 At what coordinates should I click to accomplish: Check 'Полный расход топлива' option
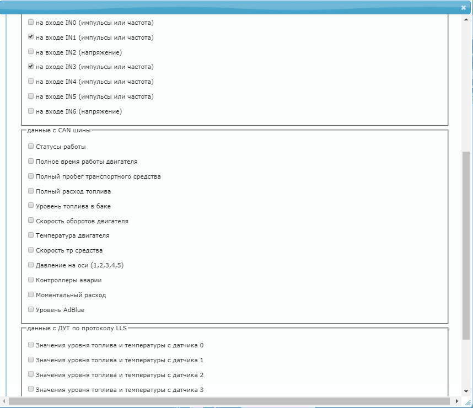point(31,191)
